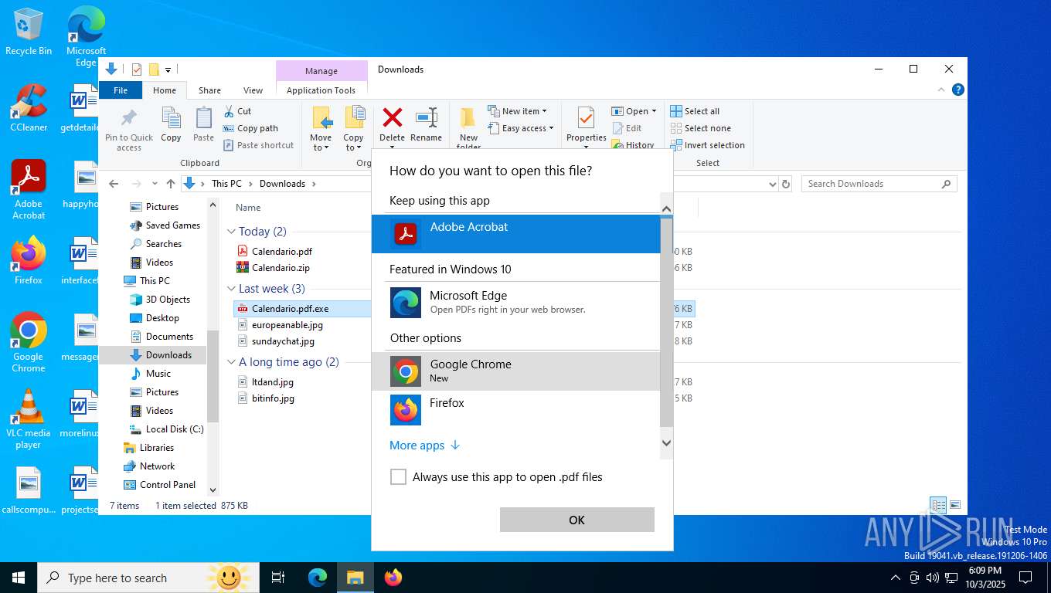Click the dialog scrollbar up arrow
The width and height of the screenshot is (1051, 593).
[666, 208]
